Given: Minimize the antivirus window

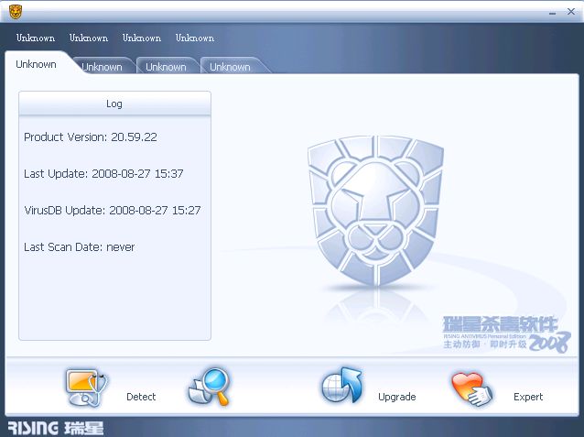Looking at the screenshot, I should [552, 12].
